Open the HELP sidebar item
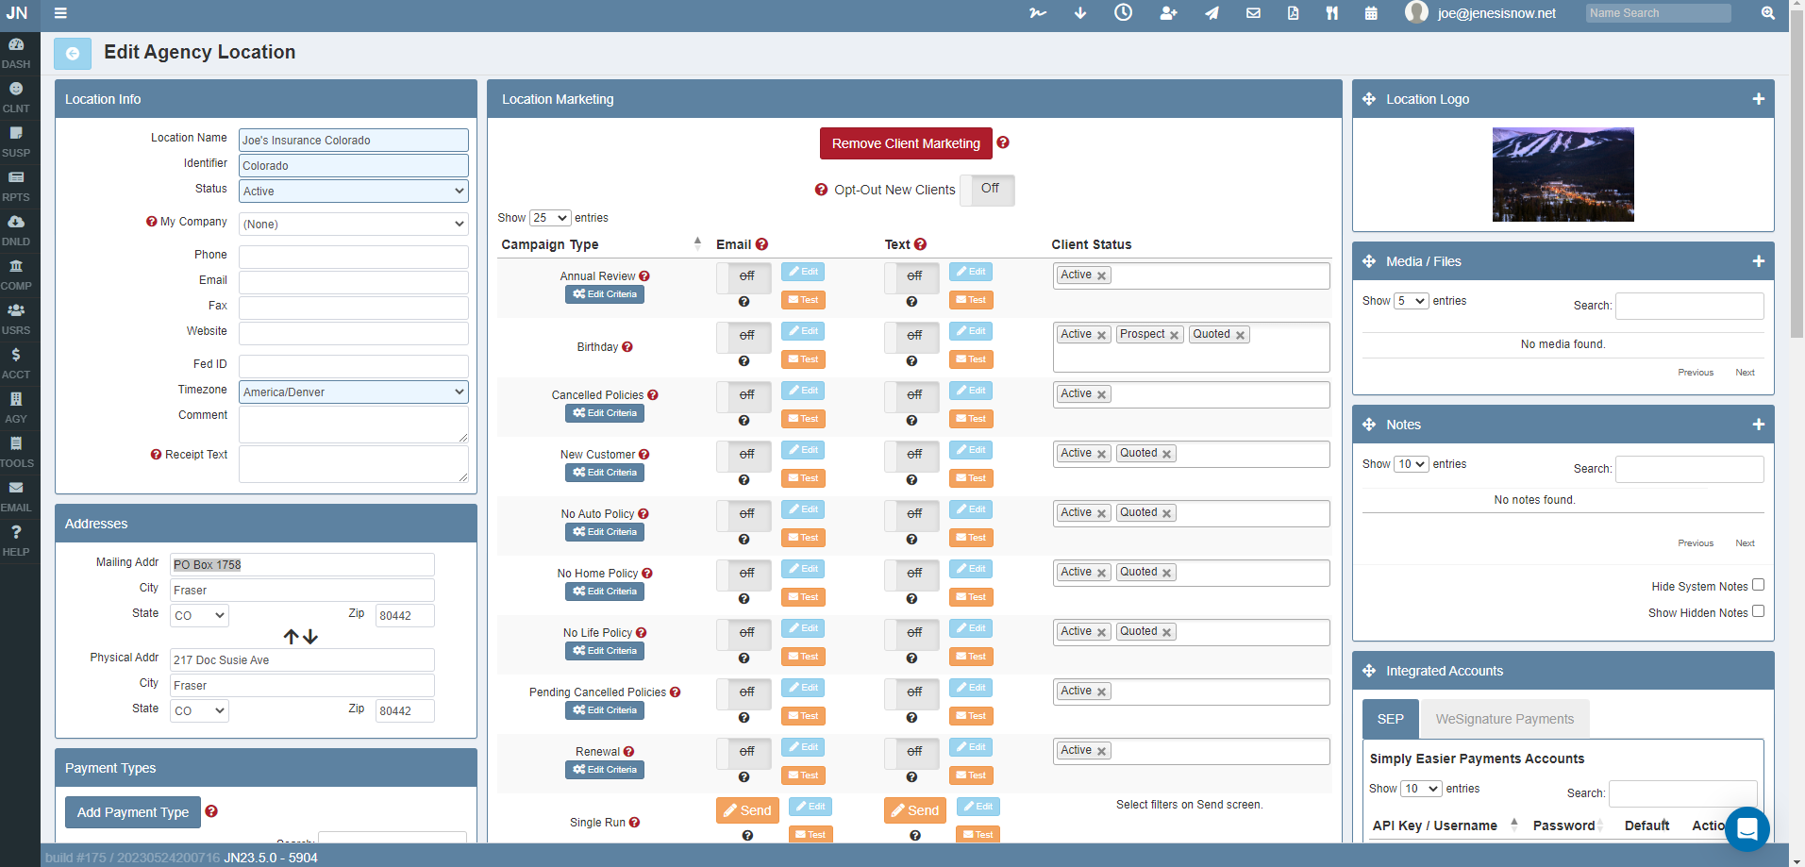This screenshot has width=1805, height=867. 16,542
